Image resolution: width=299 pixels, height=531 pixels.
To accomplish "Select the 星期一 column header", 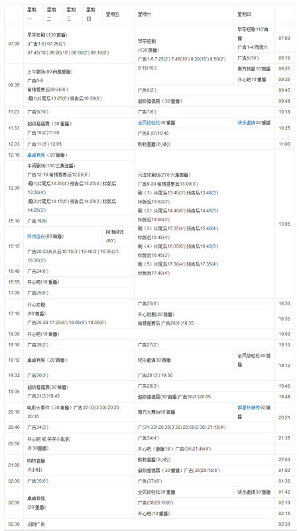I will (x=33, y=14).
